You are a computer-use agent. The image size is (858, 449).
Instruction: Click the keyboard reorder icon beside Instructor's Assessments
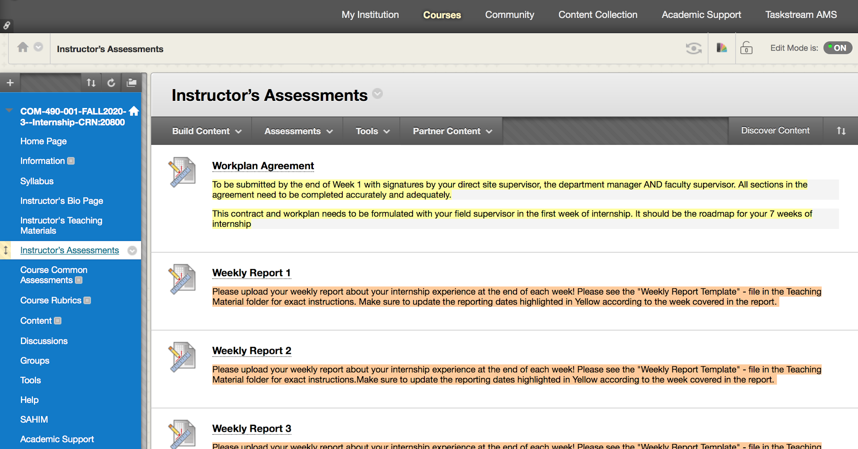click(x=6, y=250)
